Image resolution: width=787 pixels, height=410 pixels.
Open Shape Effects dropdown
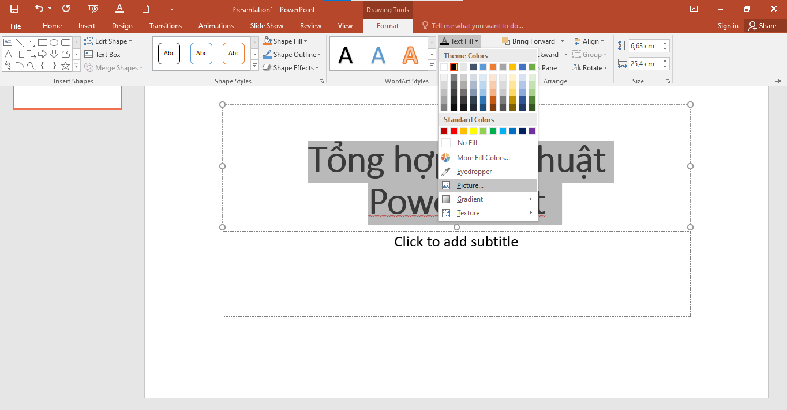pyautogui.click(x=291, y=68)
